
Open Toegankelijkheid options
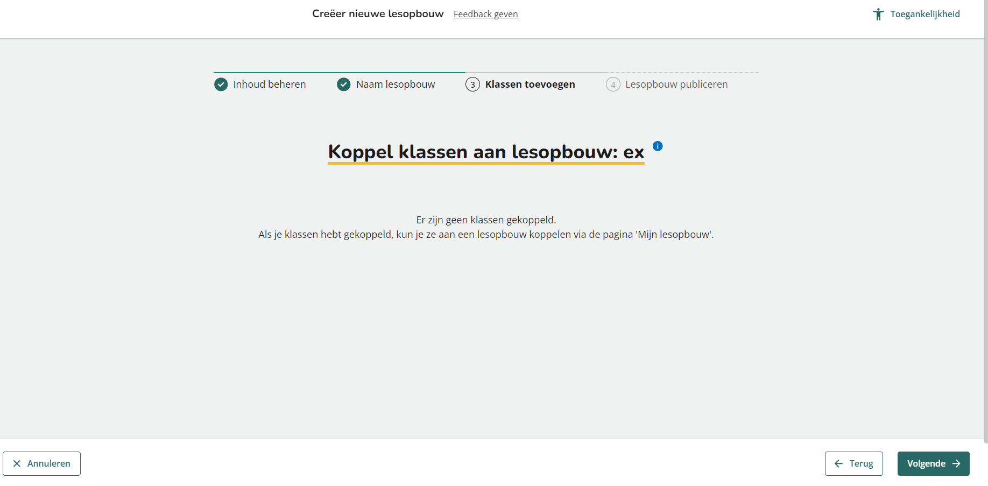pyautogui.click(x=916, y=14)
